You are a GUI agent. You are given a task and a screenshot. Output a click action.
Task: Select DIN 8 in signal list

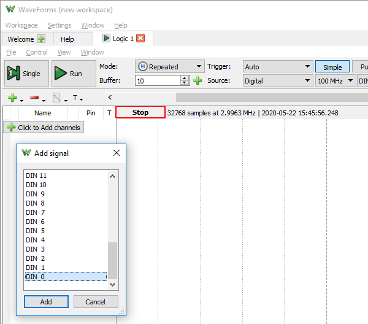tap(66, 203)
